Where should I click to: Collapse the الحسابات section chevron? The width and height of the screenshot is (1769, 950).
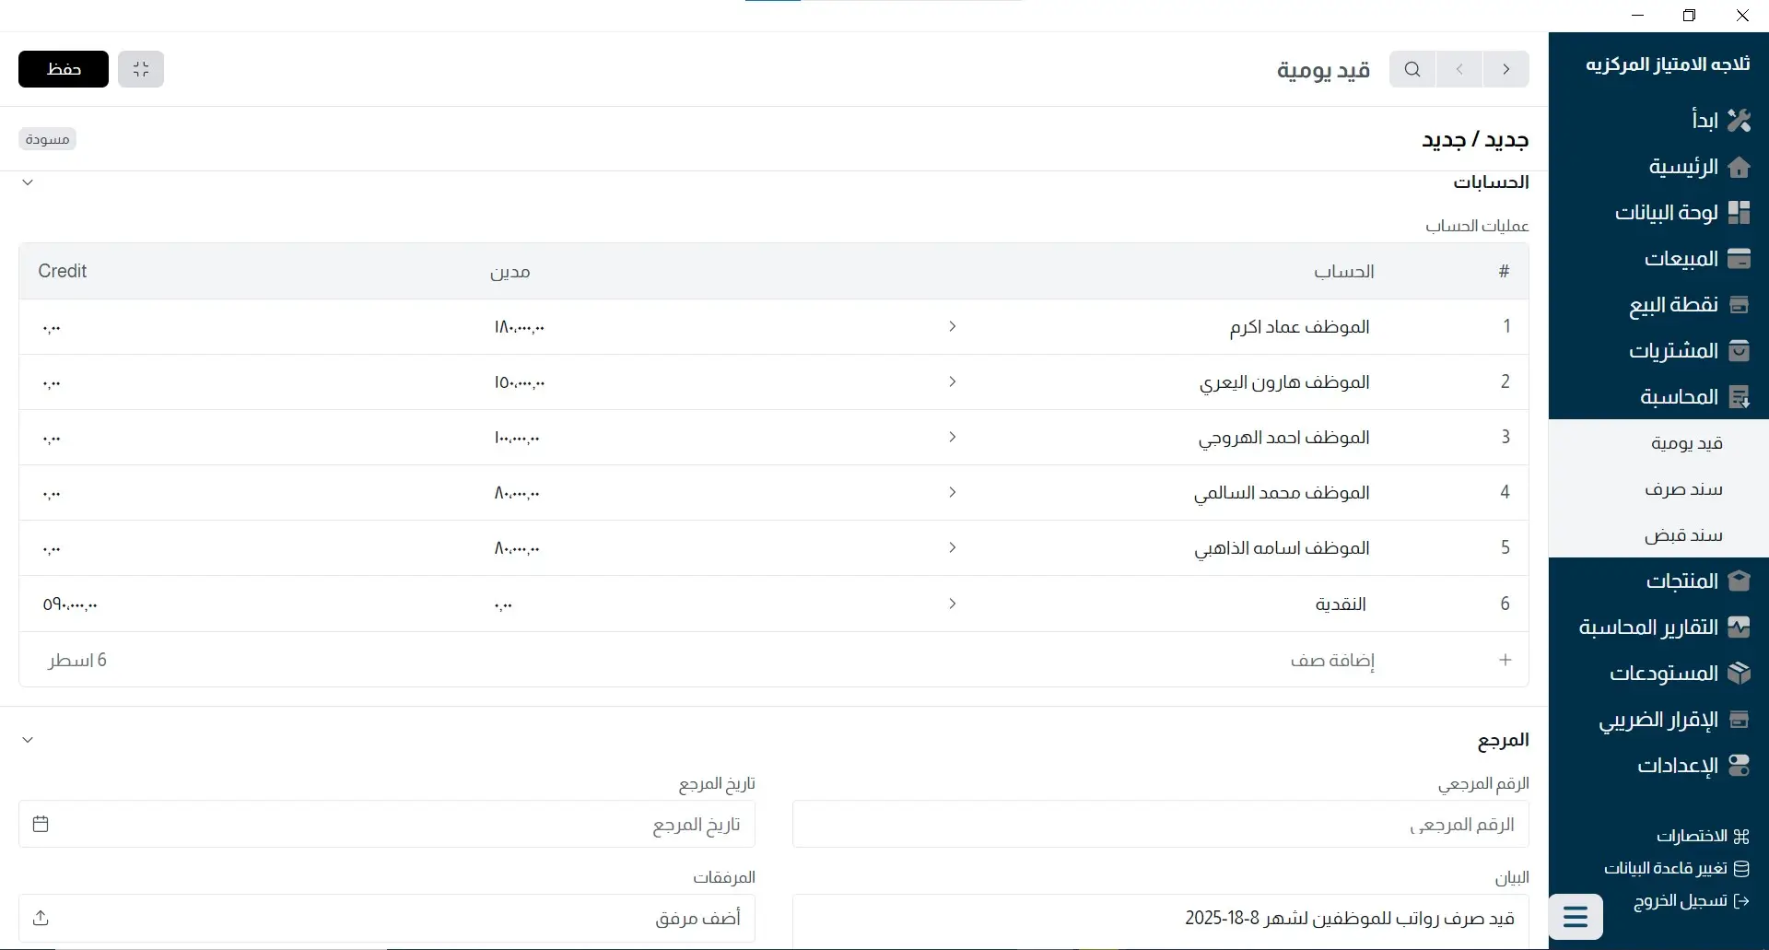pos(28,182)
